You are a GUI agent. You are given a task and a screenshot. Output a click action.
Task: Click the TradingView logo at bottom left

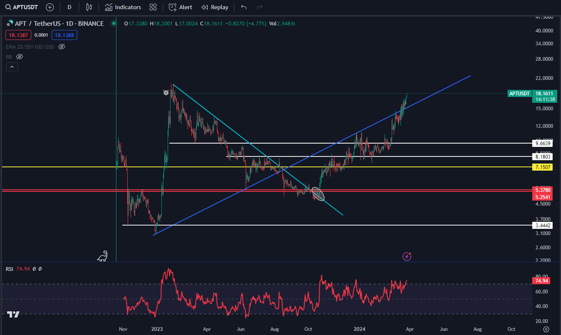click(13, 314)
